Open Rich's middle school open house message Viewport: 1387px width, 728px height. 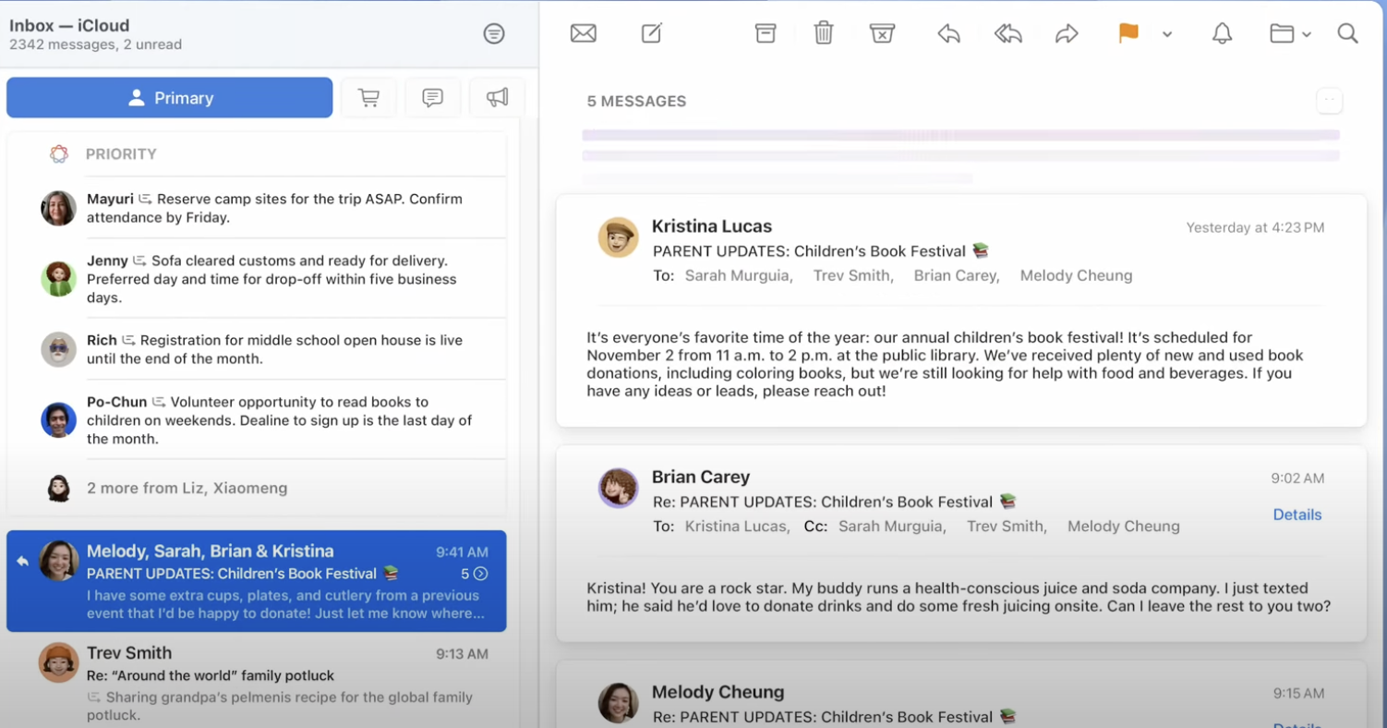coord(257,349)
